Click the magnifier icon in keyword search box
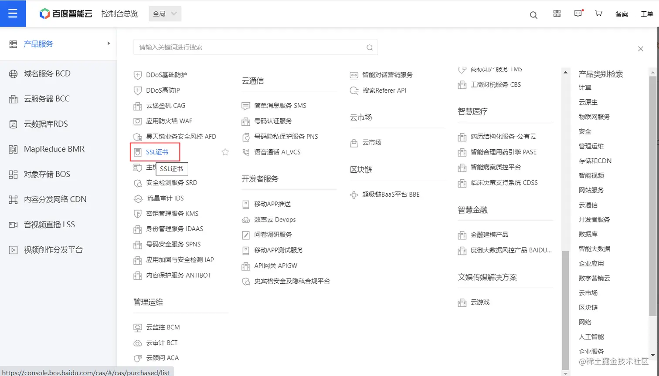Viewport: 659px width, 376px height. click(x=370, y=47)
